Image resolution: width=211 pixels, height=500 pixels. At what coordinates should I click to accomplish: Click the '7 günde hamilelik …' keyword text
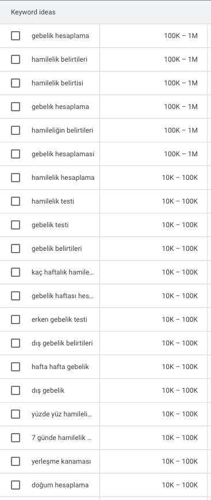(x=62, y=438)
